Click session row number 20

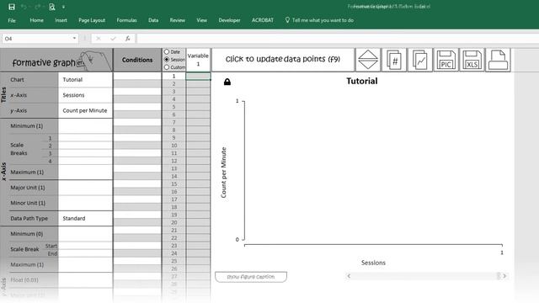point(174,222)
